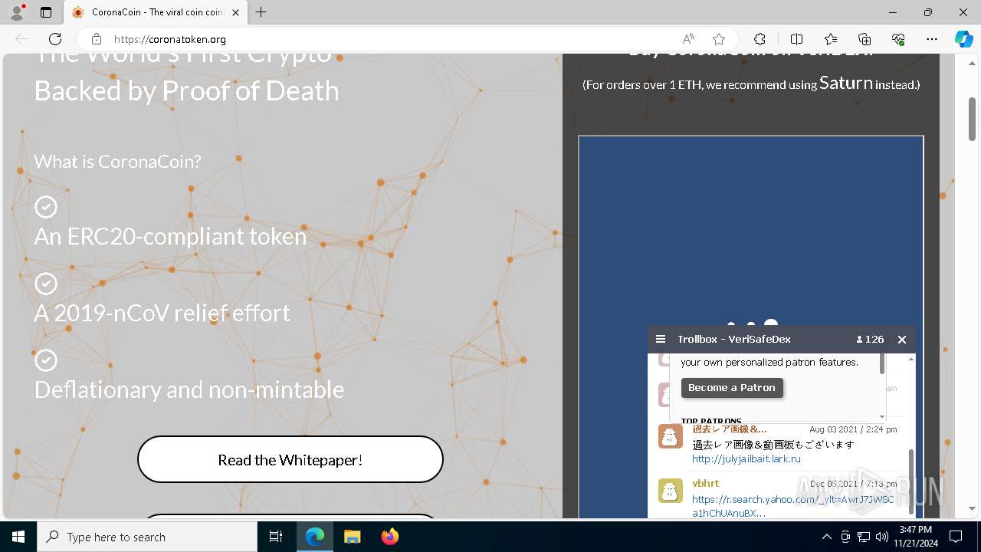The height and width of the screenshot is (552, 981).
Task: Open the taskbar clock and calendar
Action: tap(917, 537)
